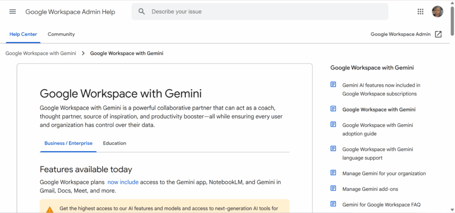The image size is (455, 213).
Task: Click article icon next to Manage Gemini add-ons
Action: [333, 189]
